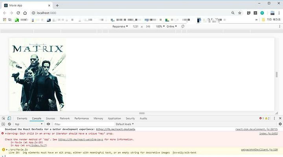Click the viewport width field

point(136,26)
